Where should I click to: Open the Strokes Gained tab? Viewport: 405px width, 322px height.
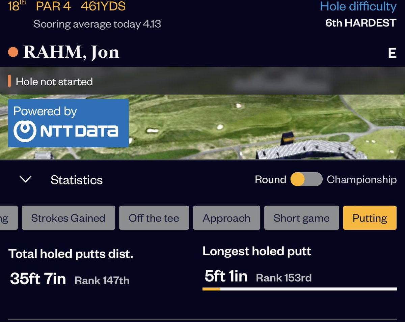(x=68, y=218)
